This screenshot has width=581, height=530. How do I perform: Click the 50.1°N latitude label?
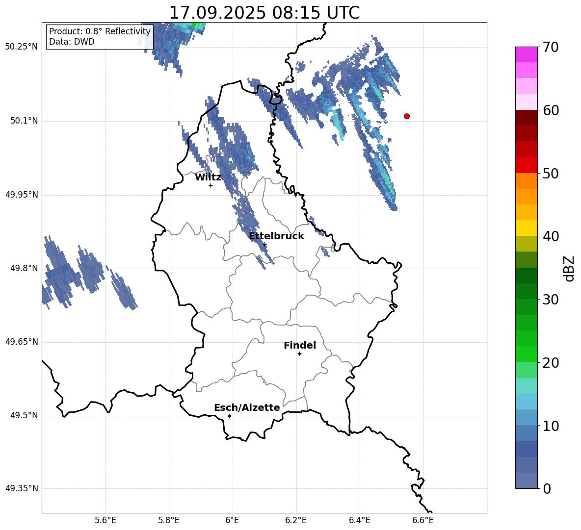[x=24, y=121]
